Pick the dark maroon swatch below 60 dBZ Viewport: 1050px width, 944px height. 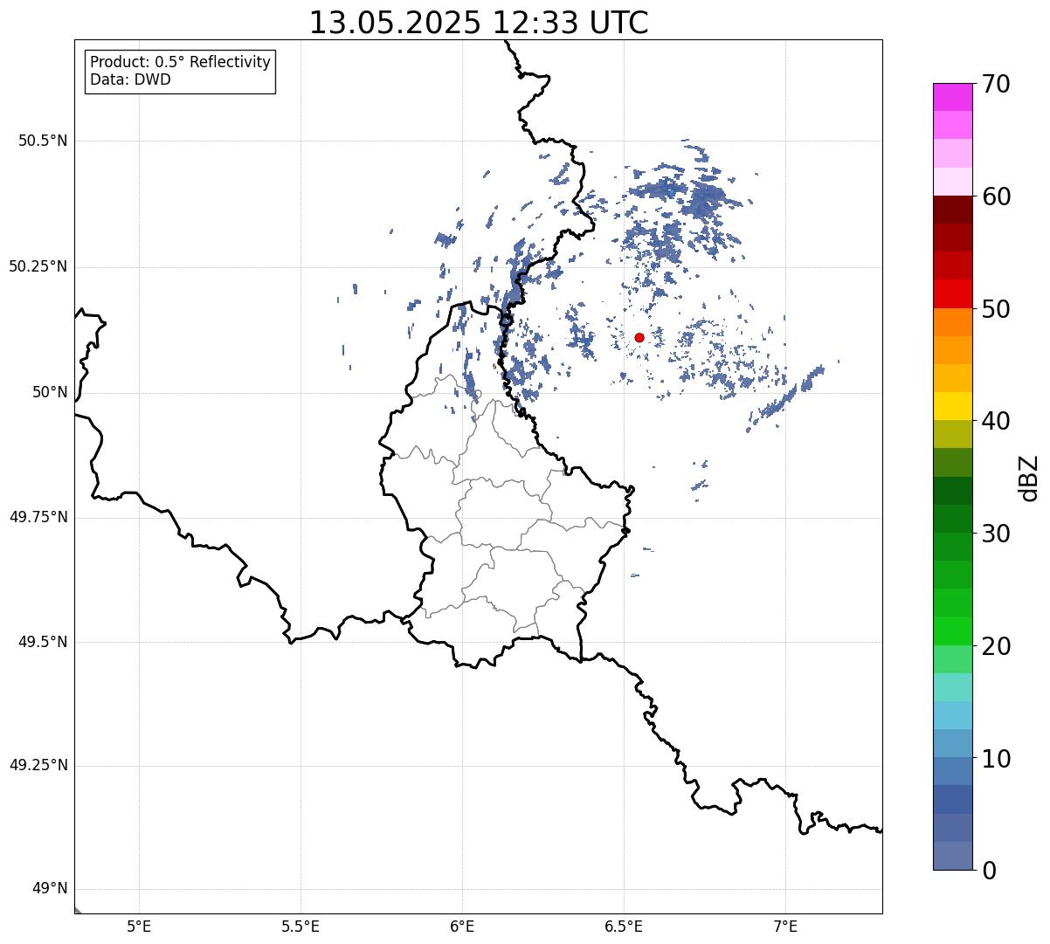coord(952,210)
